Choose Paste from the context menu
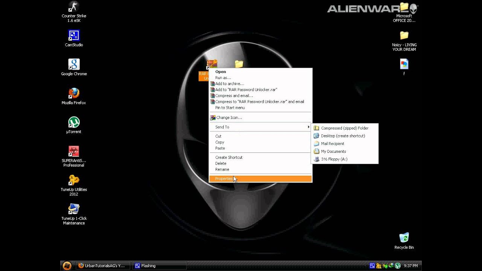 pos(261,148)
